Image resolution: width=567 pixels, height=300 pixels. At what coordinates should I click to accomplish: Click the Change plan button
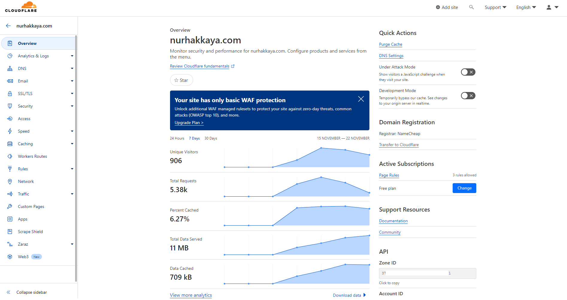pyautogui.click(x=464, y=188)
